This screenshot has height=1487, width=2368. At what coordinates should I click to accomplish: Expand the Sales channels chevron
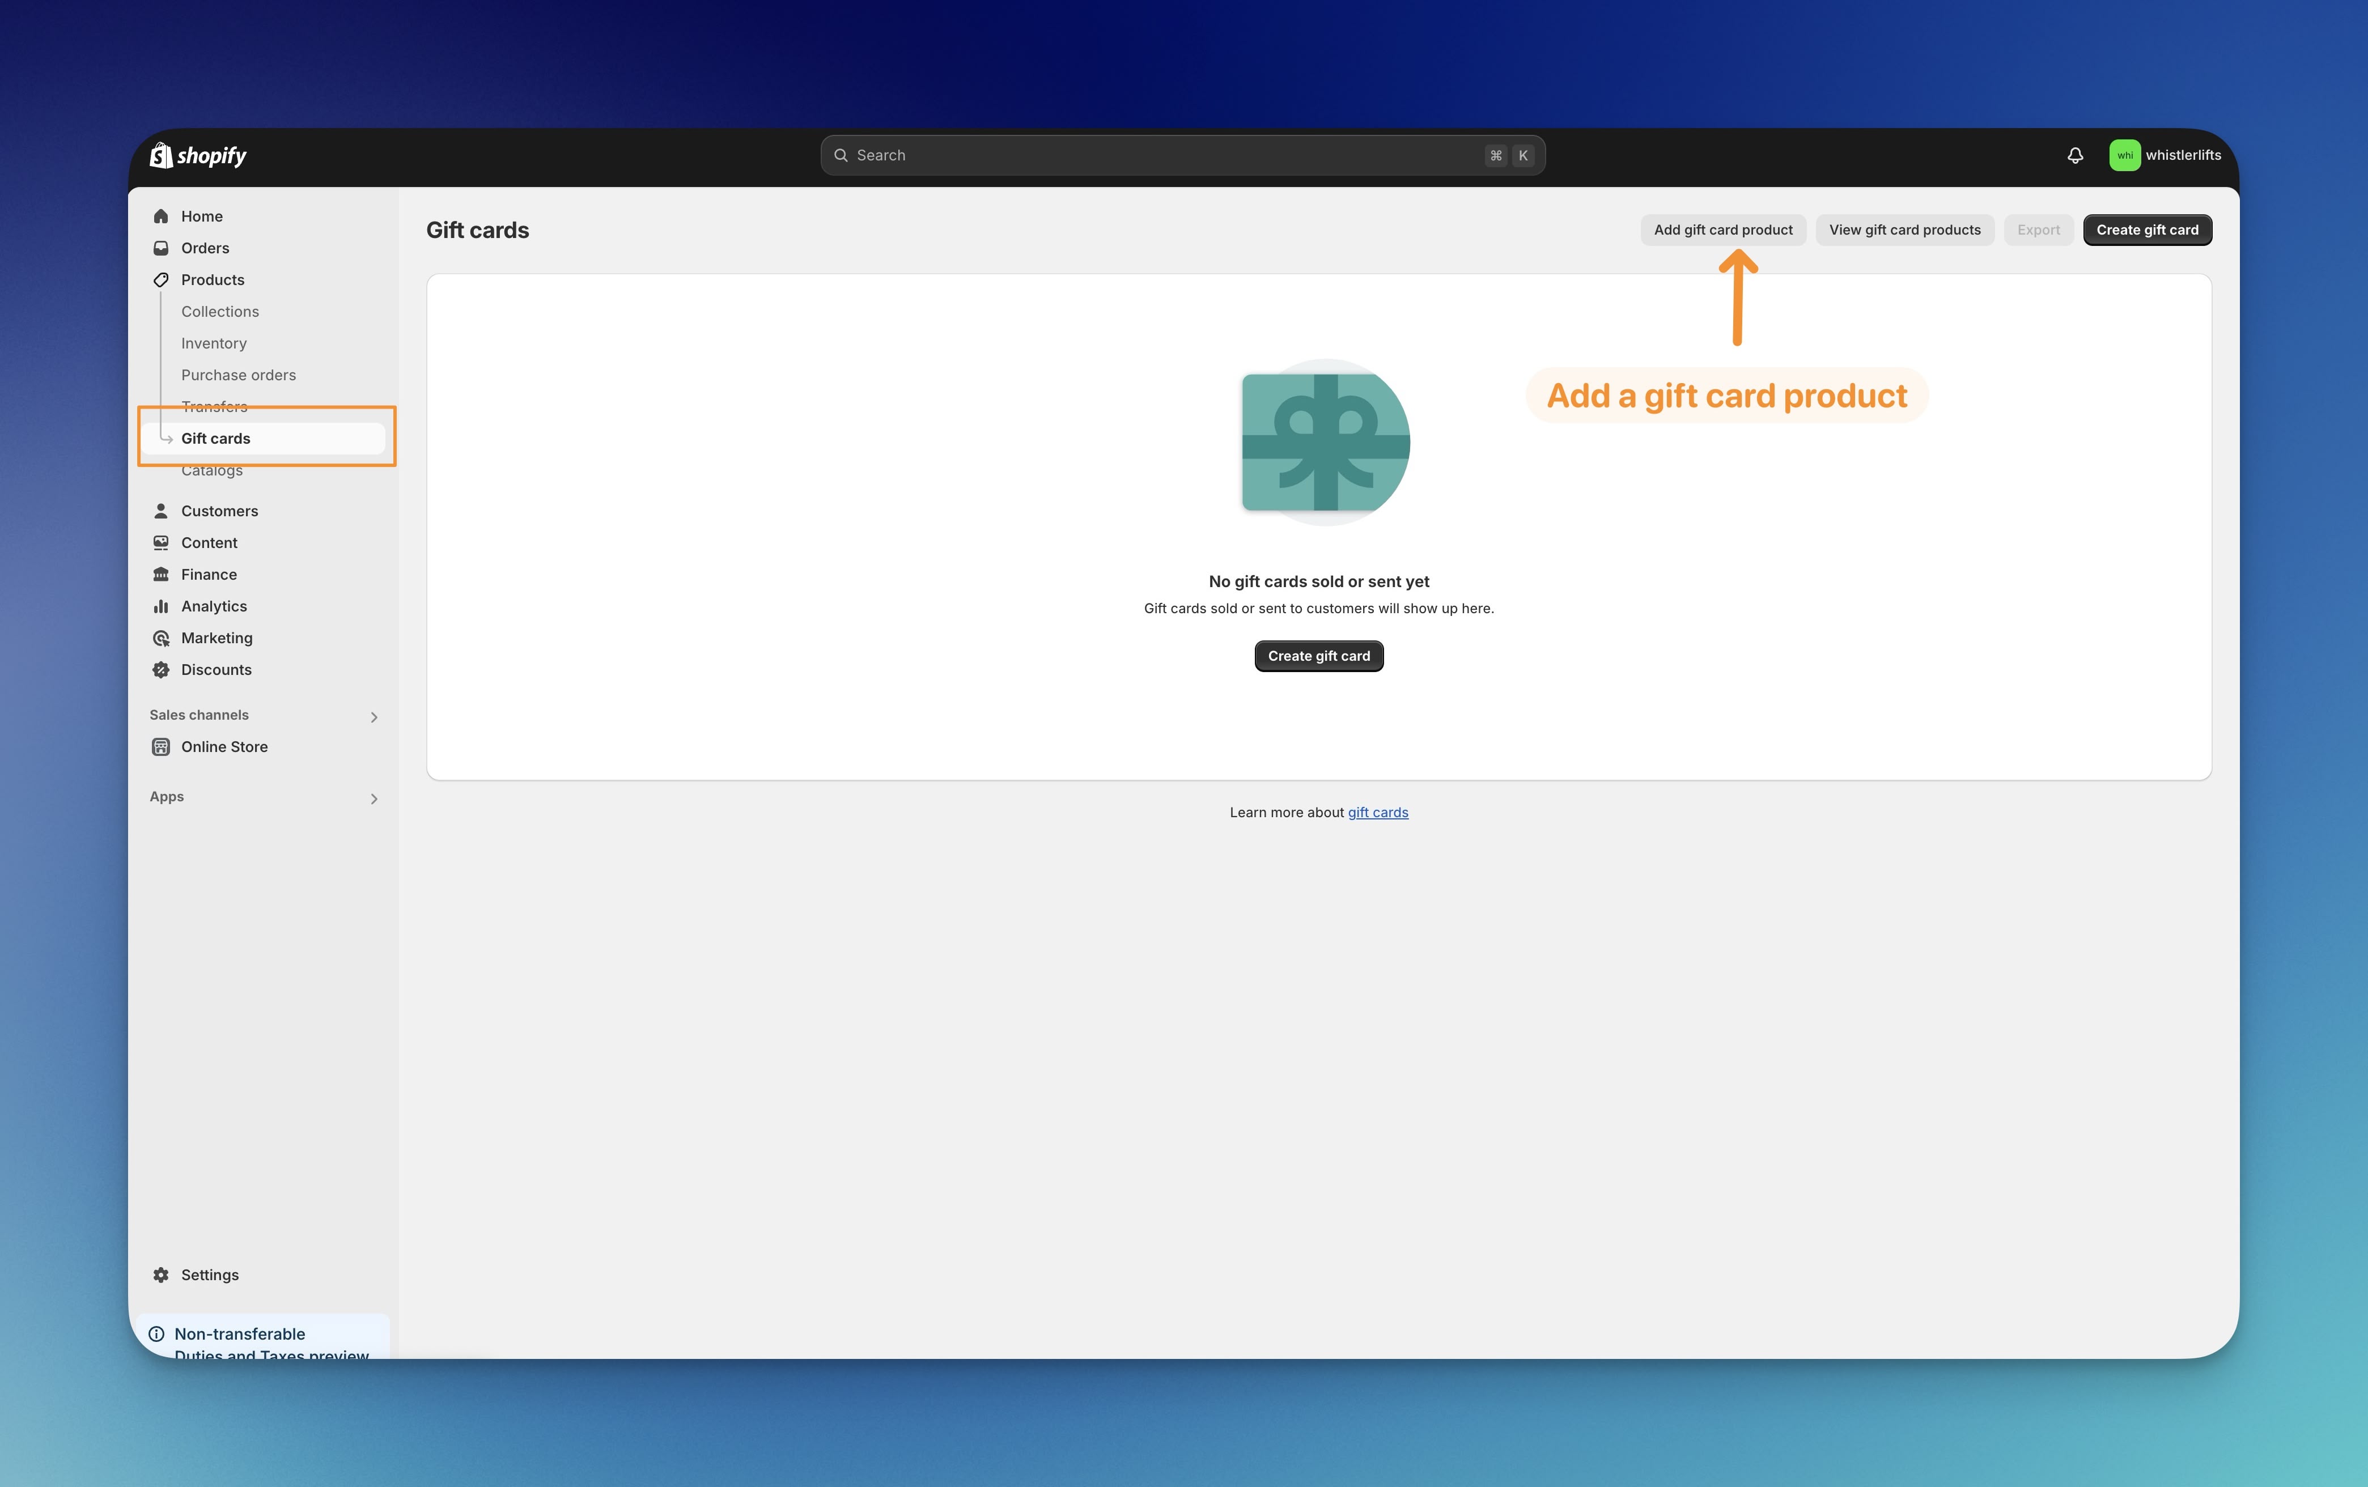[374, 717]
